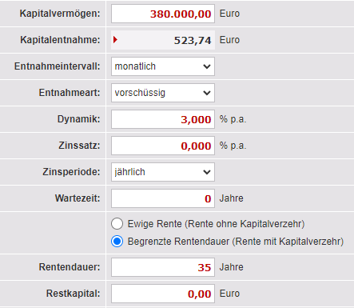354x308 pixels.
Task: Click the Kapitalvermögen field with 380.000,00
Action: 163,14
